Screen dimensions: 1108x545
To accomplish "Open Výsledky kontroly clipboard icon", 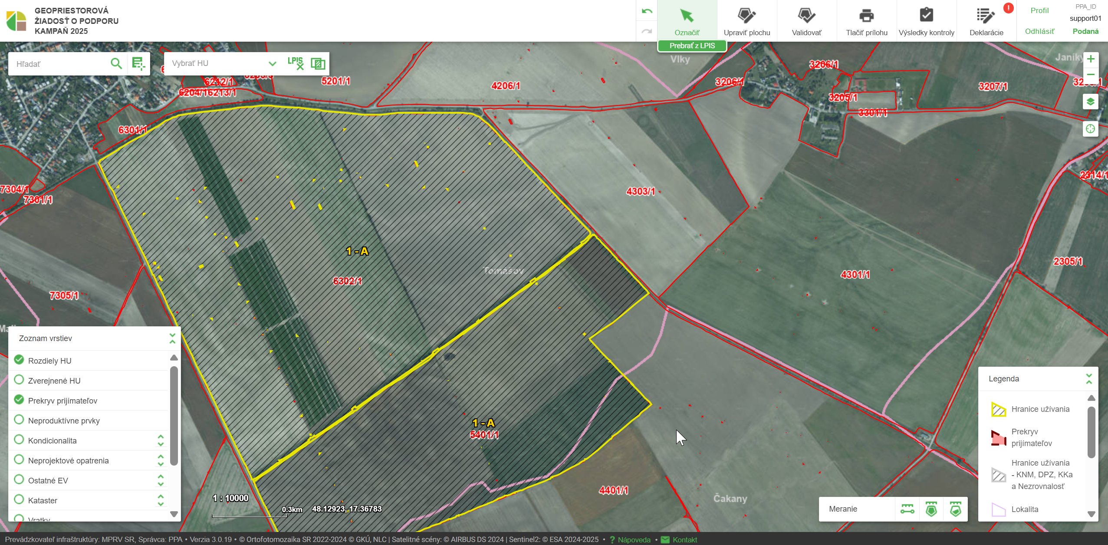I will tap(926, 16).
